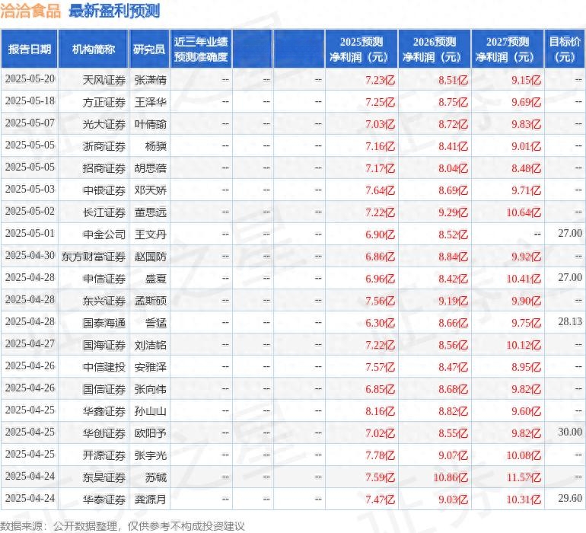Click the 机构简称 column header
This screenshot has height=533, width=586.
click(x=94, y=49)
